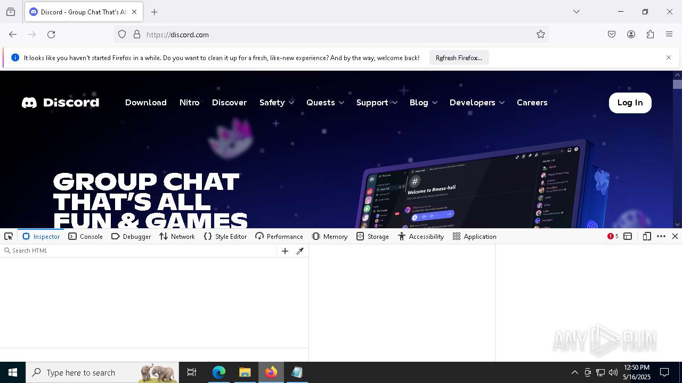This screenshot has height=383, width=682.
Task: Focus the discord.com address bar
Action: [330, 35]
